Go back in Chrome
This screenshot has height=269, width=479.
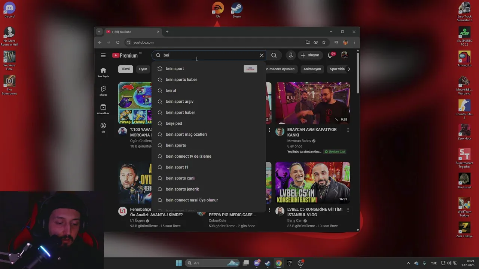[x=100, y=43]
